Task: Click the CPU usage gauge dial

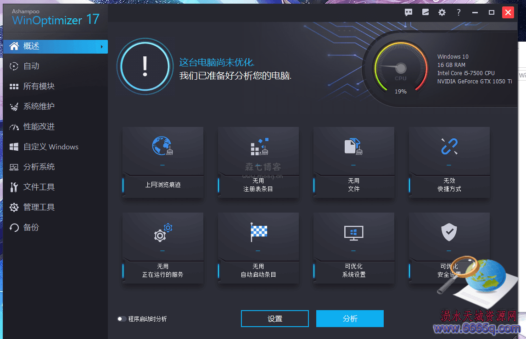Action: click(x=401, y=68)
